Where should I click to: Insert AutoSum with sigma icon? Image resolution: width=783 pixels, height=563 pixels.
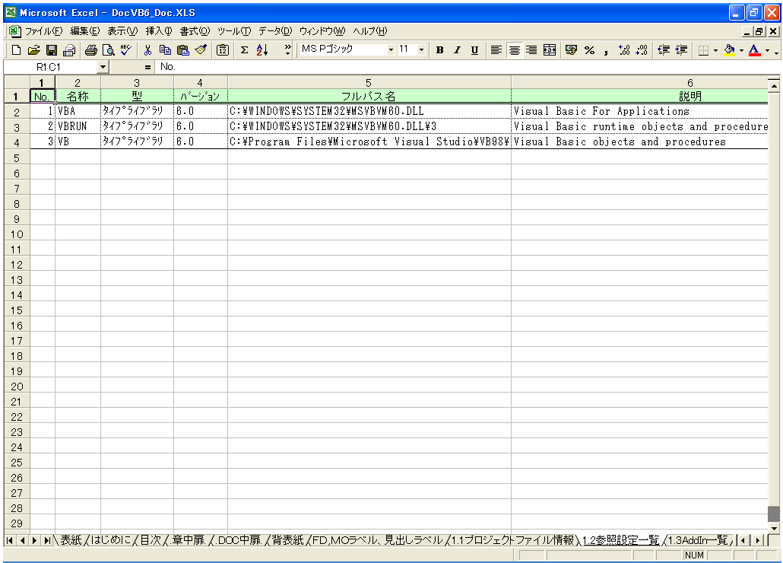[244, 50]
